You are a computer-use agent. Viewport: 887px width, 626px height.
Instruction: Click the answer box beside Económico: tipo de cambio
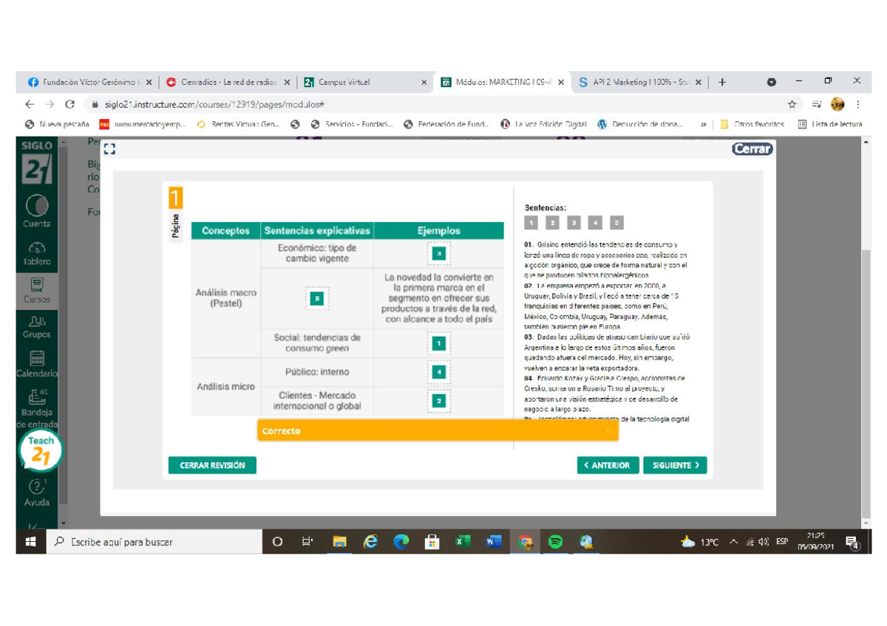[x=439, y=254]
